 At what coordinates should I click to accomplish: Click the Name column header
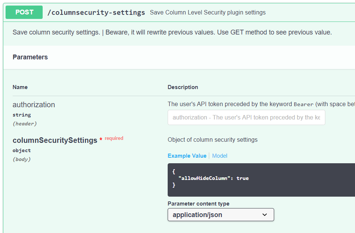click(x=20, y=87)
